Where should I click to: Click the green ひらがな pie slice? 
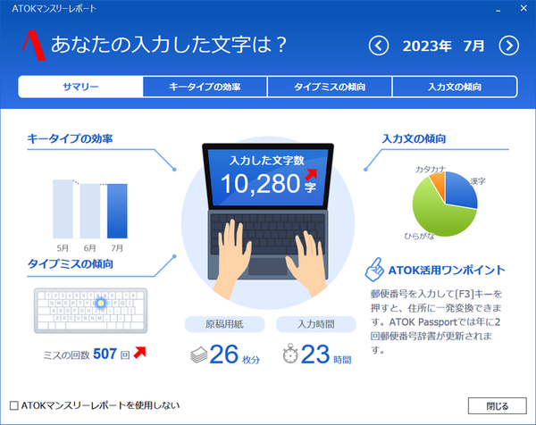pyautogui.click(x=441, y=217)
